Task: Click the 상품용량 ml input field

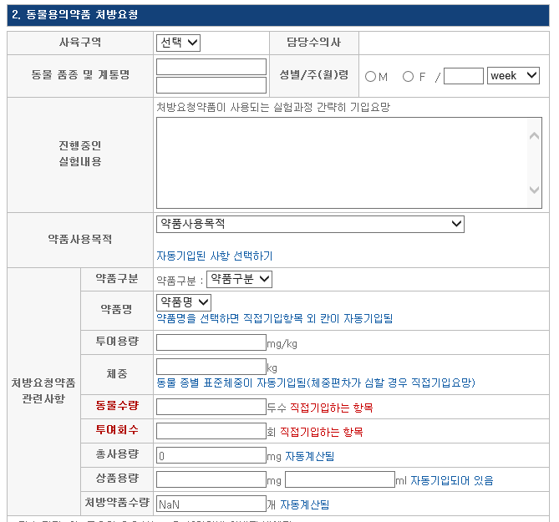Action: coord(339,479)
